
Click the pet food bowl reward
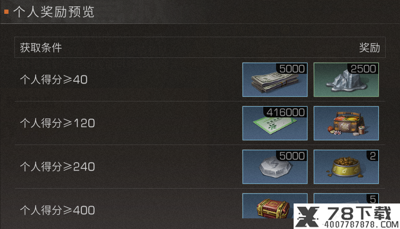[346, 167]
